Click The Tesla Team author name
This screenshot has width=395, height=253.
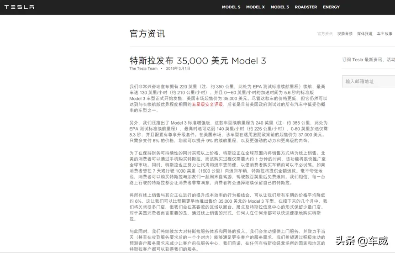[143, 69]
